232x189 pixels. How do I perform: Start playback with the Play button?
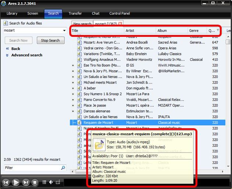16,182
